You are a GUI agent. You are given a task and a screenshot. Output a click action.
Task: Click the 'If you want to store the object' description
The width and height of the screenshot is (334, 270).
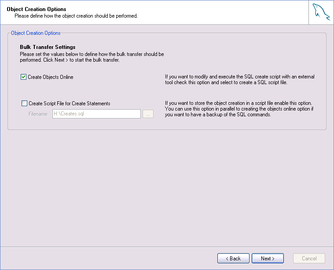pos(239,109)
